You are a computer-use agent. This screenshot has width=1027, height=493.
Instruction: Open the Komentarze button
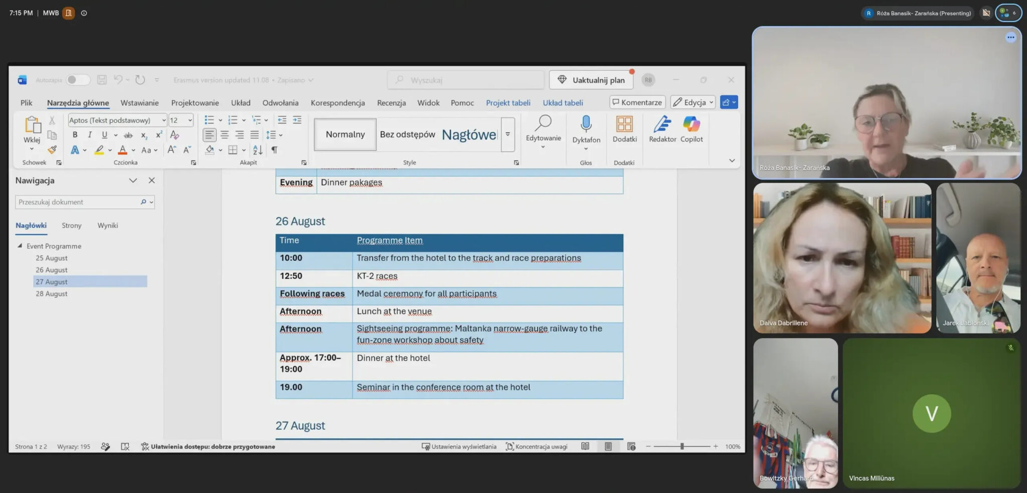click(x=637, y=102)
